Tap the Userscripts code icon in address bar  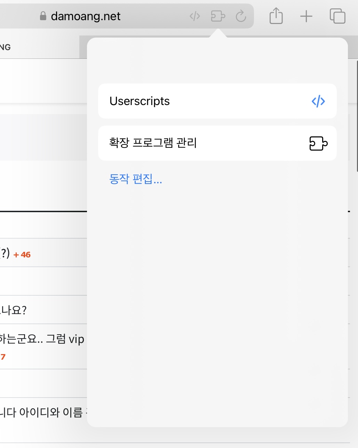195,16
